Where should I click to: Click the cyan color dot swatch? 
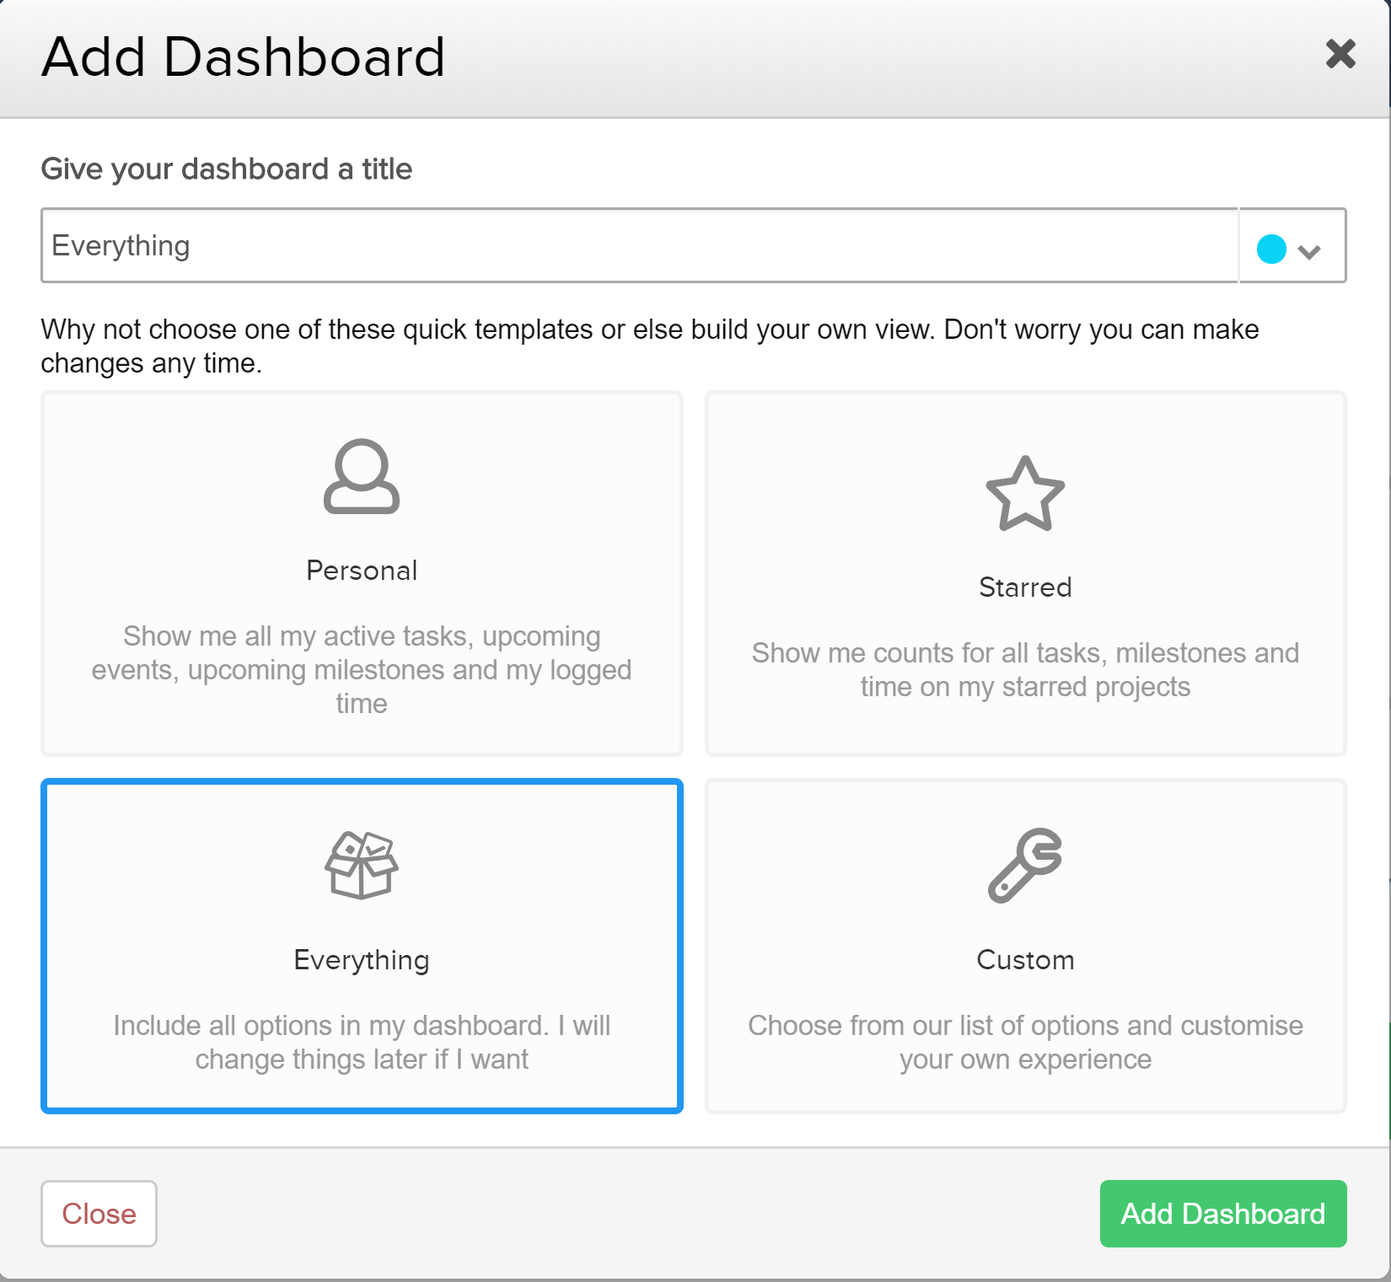coord(1271,249)
